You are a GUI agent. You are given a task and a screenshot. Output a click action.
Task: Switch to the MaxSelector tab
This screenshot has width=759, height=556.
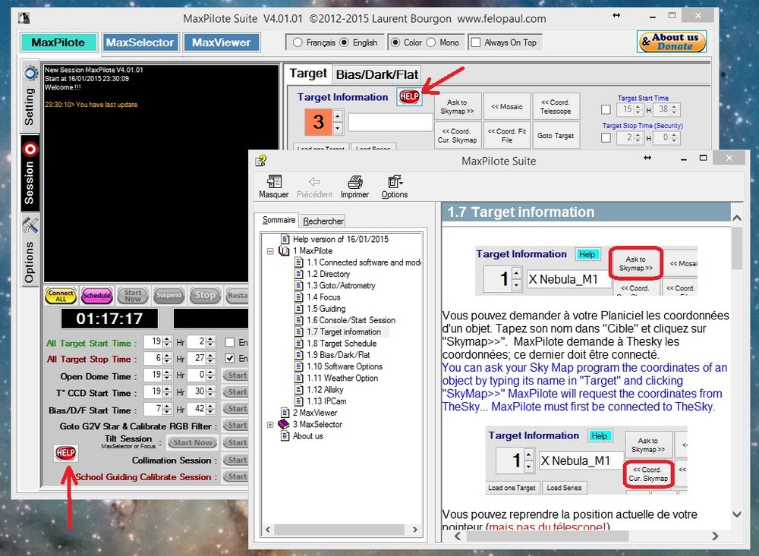click(140, 42)
